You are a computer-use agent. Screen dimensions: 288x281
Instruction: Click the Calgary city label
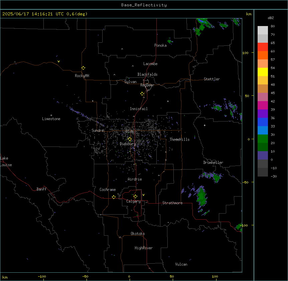(x=133, y=201)
